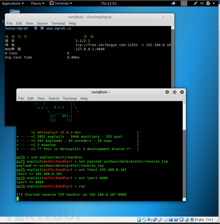The image size is (220, 224).
Task: Close the root@kali: ~ terminal window
Action: click(182, 92)
